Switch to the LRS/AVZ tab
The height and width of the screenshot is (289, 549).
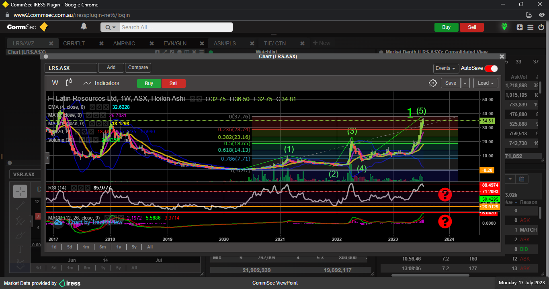pos(23,43)
